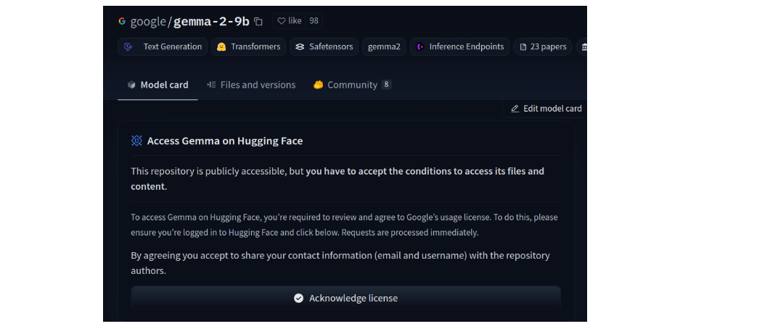This screenshot has width=762, height=329.
Task: Click the heart like button
Action: 289,21
